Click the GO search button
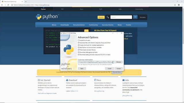Image resolution: width=184 pixels, height=103 pixels. point(135,17)
